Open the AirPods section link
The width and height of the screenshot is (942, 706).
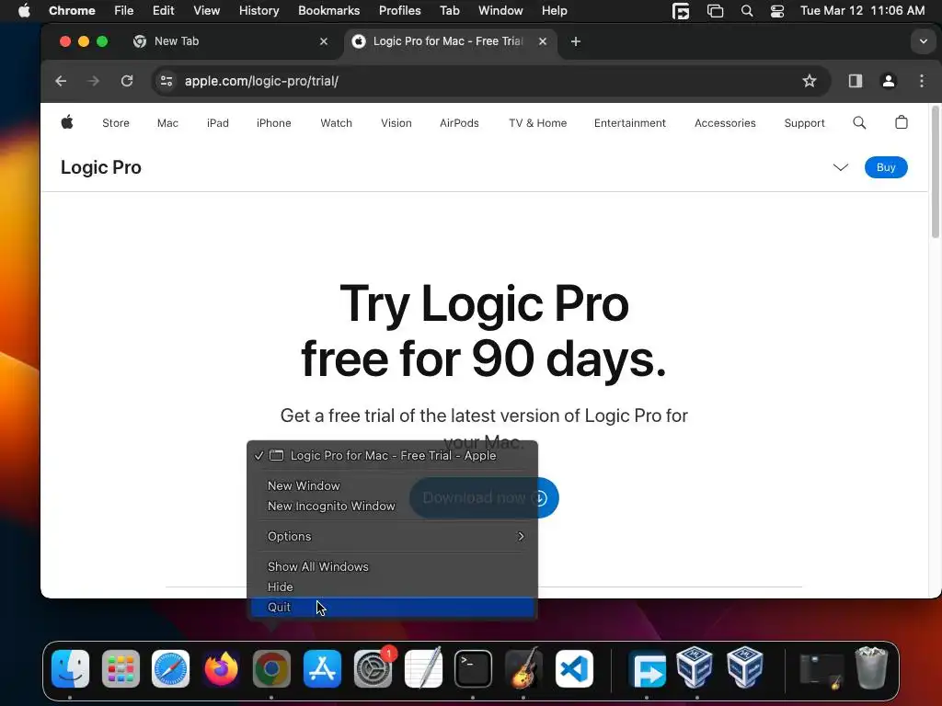459,122
